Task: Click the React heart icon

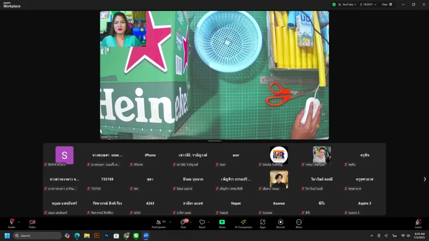Action: tap(202, 222)
